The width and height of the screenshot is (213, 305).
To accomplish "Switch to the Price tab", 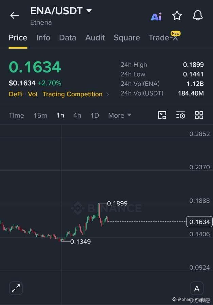I will tap(18, 37).
